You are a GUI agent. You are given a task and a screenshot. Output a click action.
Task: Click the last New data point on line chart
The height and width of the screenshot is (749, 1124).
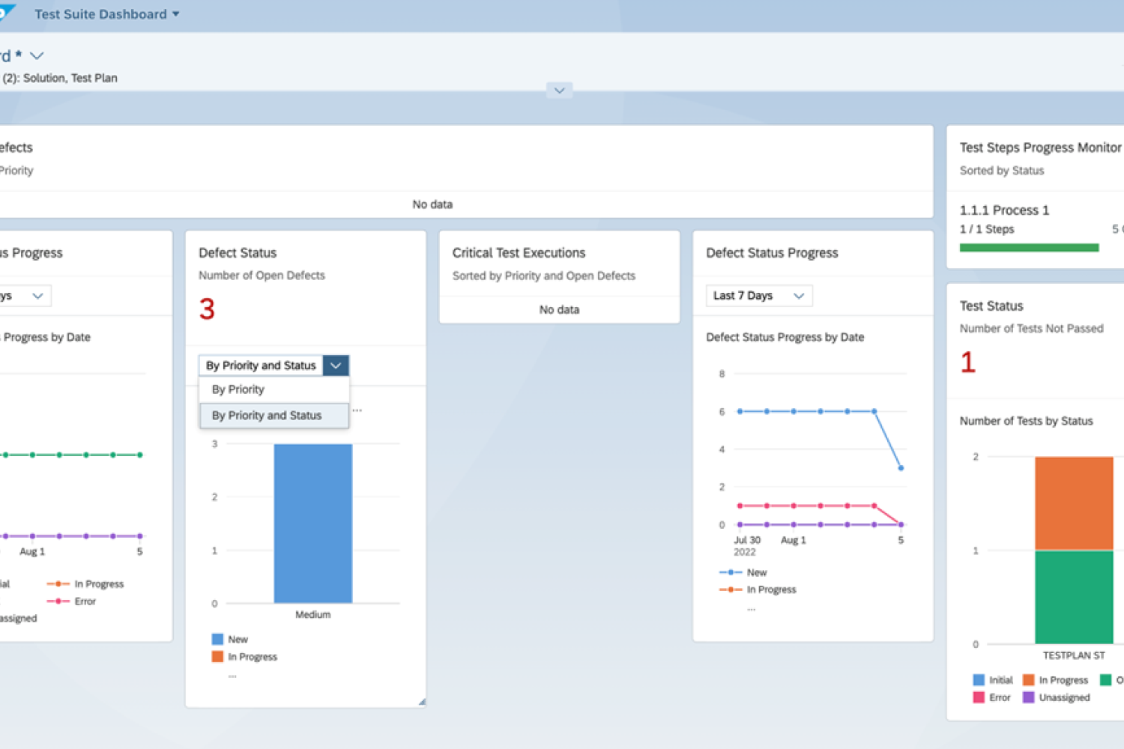pos(901,468)
